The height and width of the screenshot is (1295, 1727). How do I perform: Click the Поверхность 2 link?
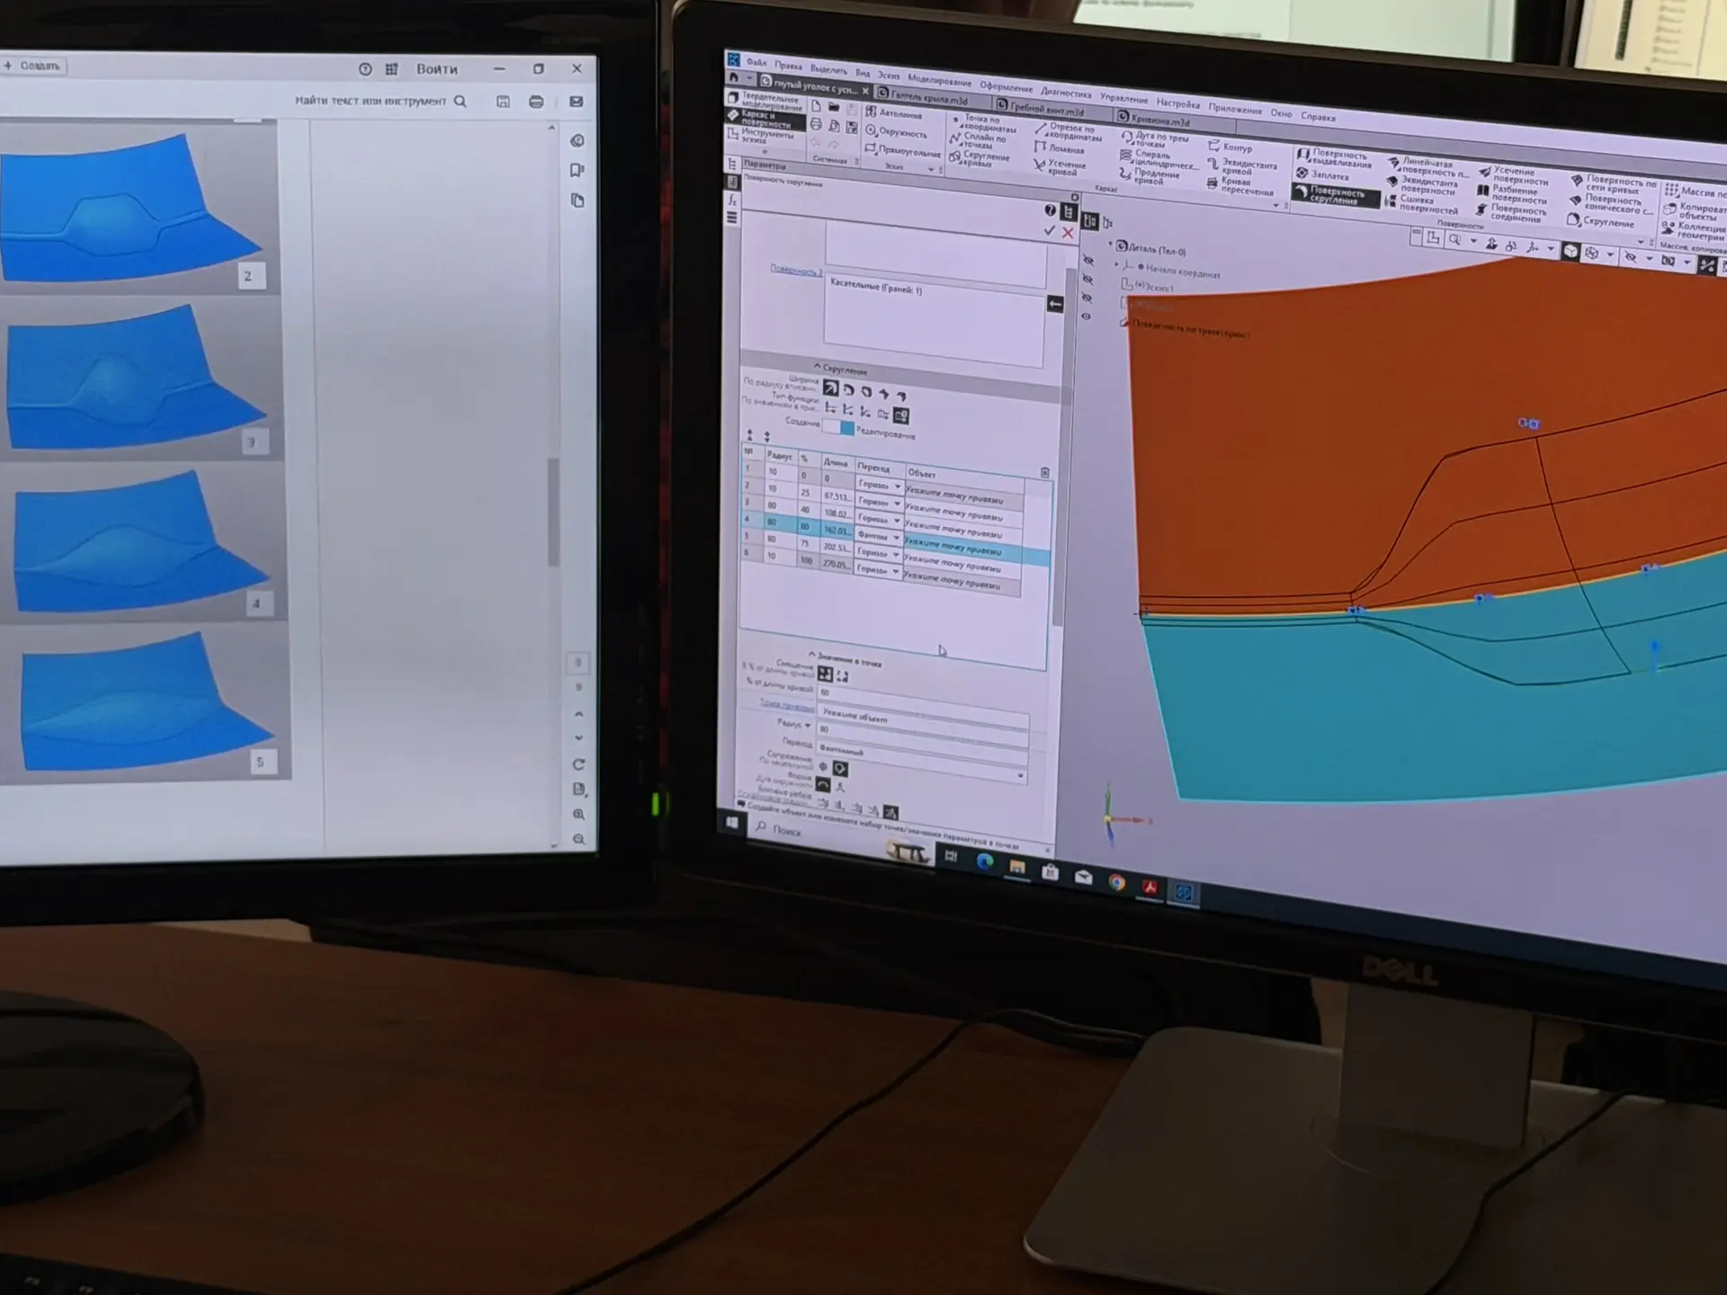796,269
